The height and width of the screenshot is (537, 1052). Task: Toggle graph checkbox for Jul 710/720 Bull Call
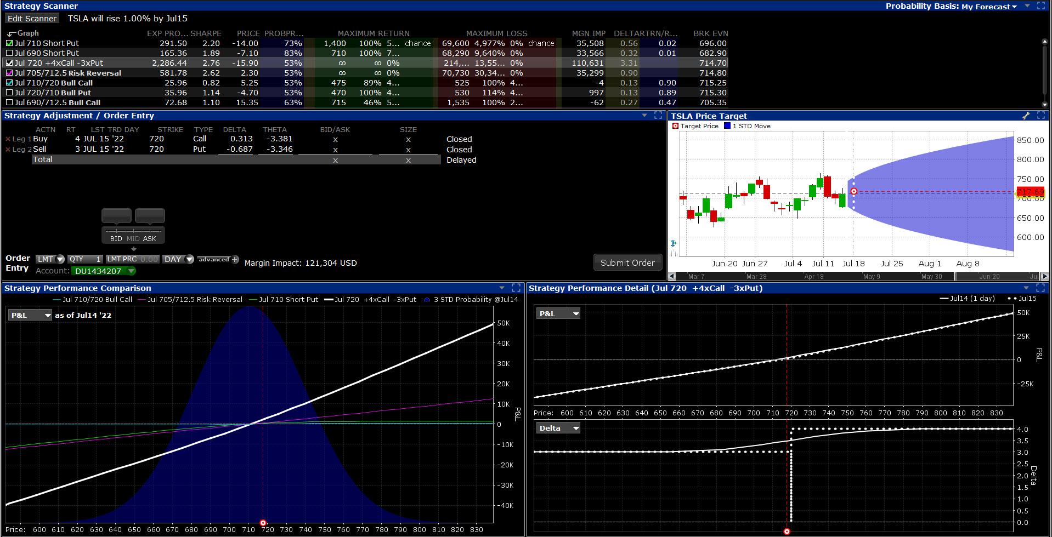pyautogui.click(x=9, y=83)
